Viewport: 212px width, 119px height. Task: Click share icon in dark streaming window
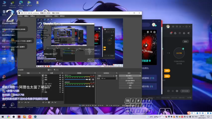coord(188,33)
